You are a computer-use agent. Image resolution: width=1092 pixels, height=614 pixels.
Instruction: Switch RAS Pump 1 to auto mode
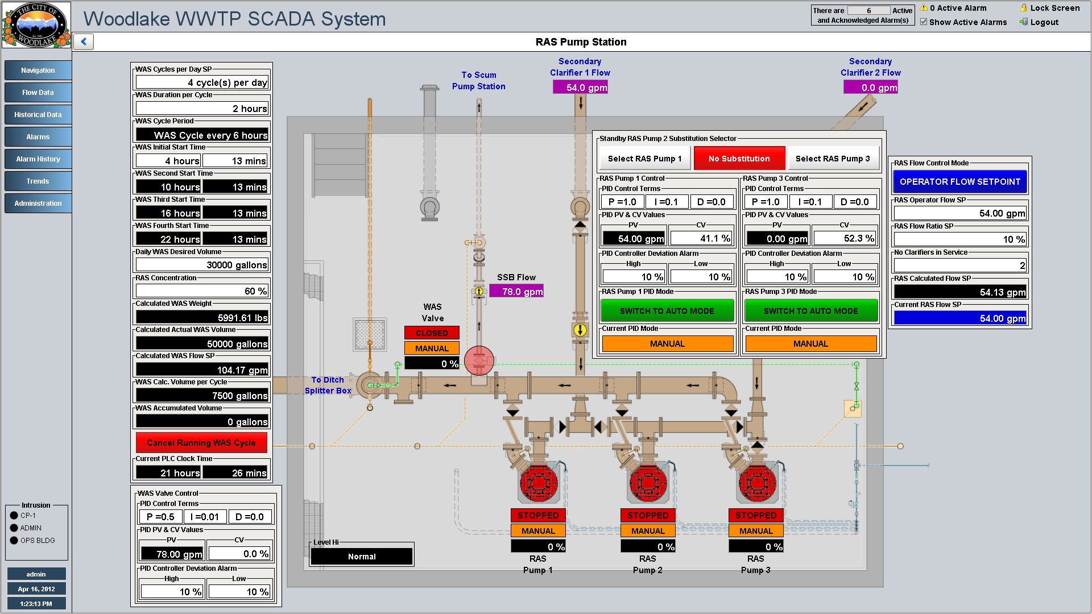(x=667, y=311)
